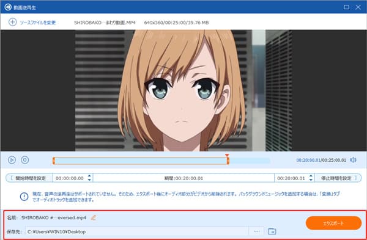Click the stop playback button
Screen dimensions: 367x240
tap(25, 160)
